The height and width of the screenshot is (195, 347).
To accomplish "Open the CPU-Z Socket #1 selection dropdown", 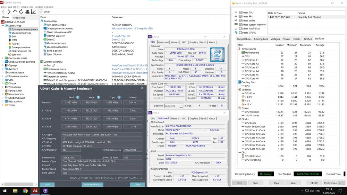I will [x=173, y=106].
